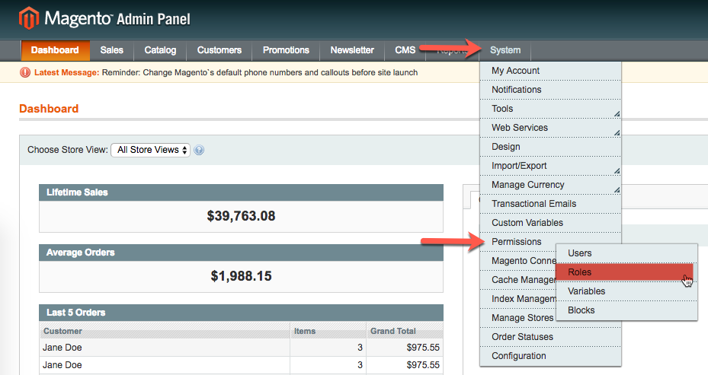
Task: Open the Dashboard tab
Action: pyautogui.click(x=55, y=50)
